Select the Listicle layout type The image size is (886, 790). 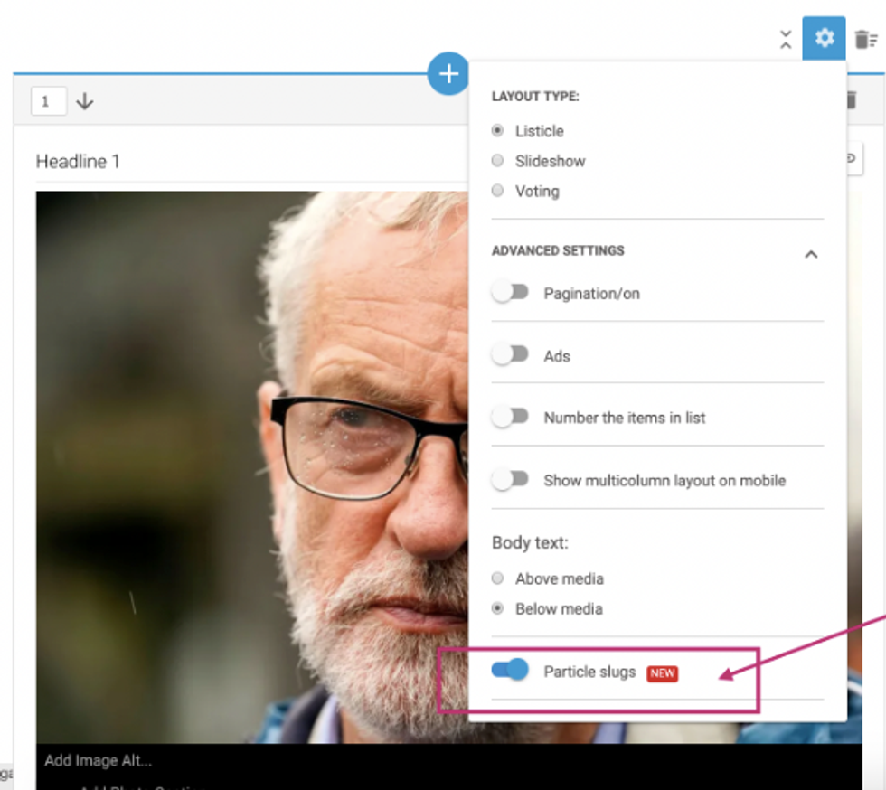(497, 131)
